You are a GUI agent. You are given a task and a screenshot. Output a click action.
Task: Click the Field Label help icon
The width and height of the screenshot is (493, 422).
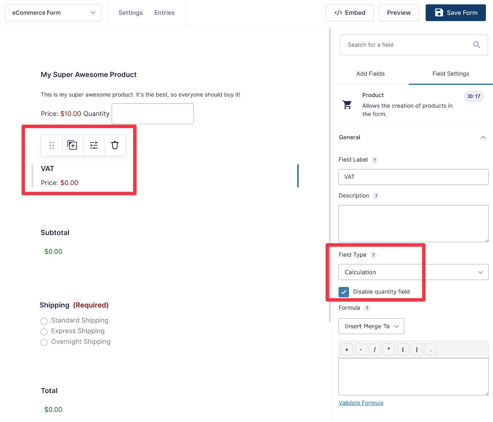(x=374, y=160)
